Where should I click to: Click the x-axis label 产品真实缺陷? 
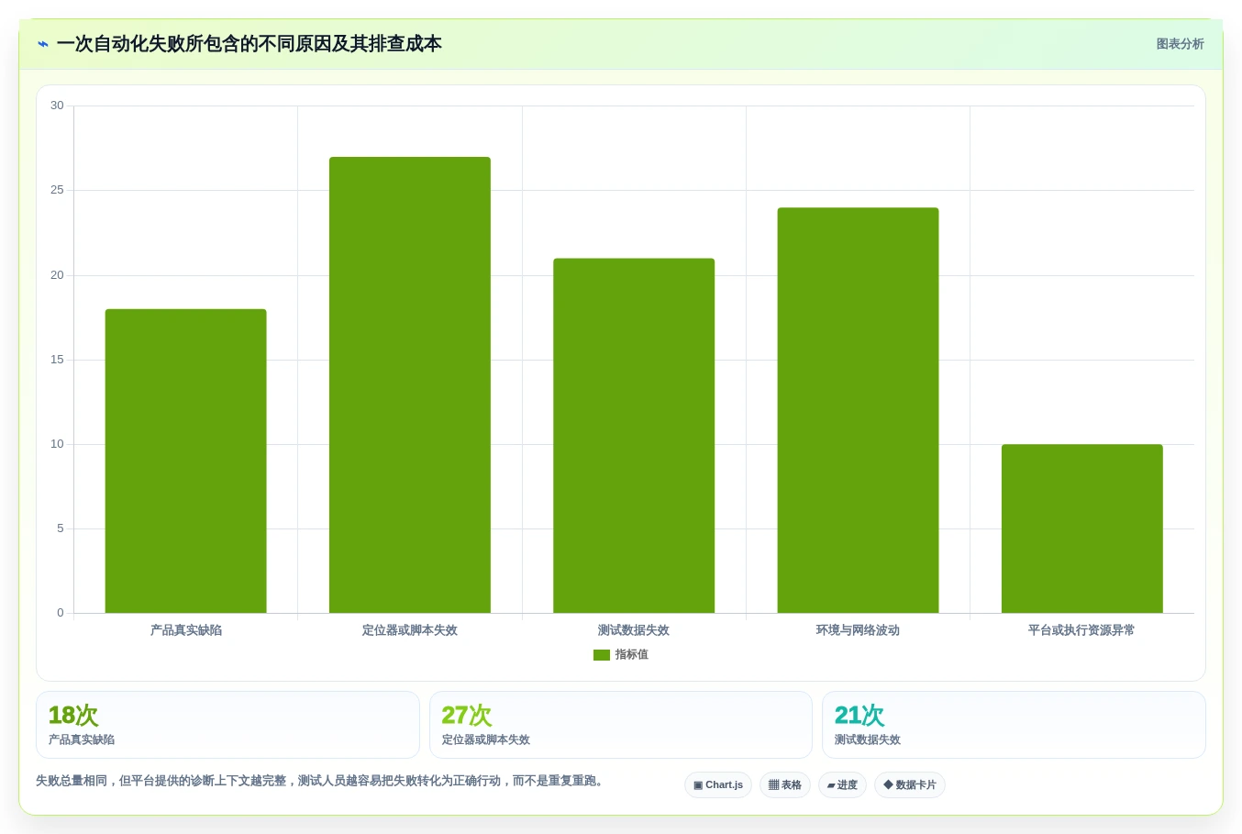tap(186, 630)
